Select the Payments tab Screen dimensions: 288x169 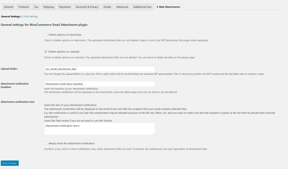click(x=65, y=7)
